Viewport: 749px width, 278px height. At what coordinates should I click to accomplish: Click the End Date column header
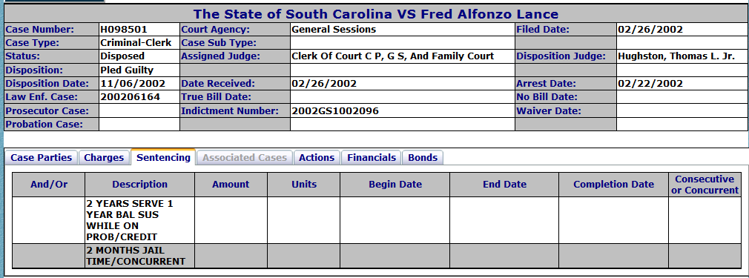tap(504, 185)
